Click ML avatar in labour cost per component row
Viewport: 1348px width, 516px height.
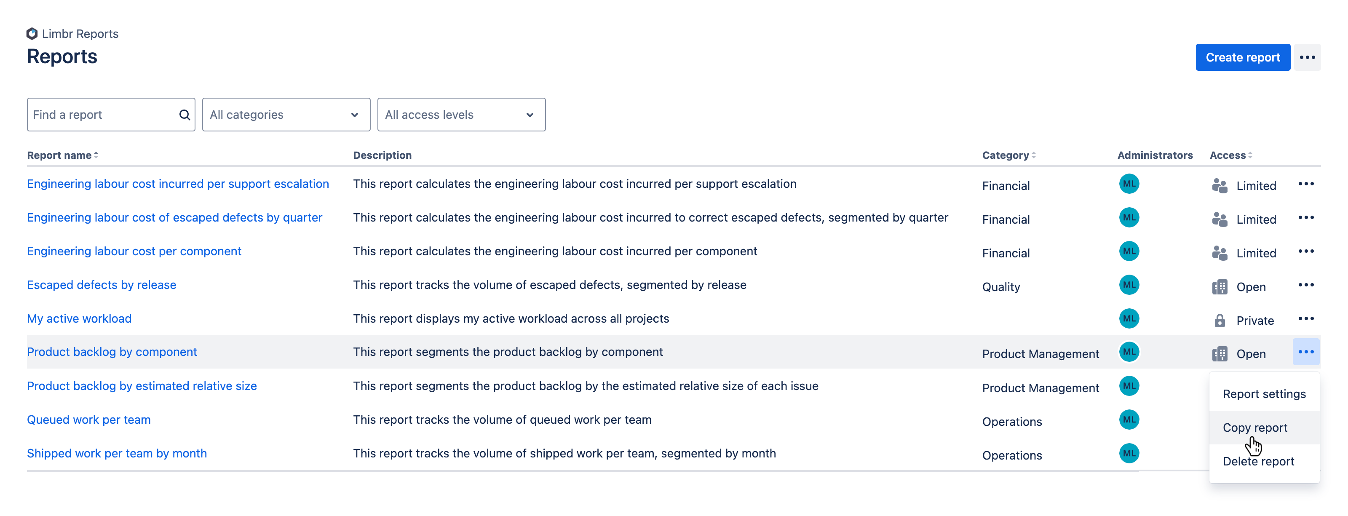[1129, 251]
